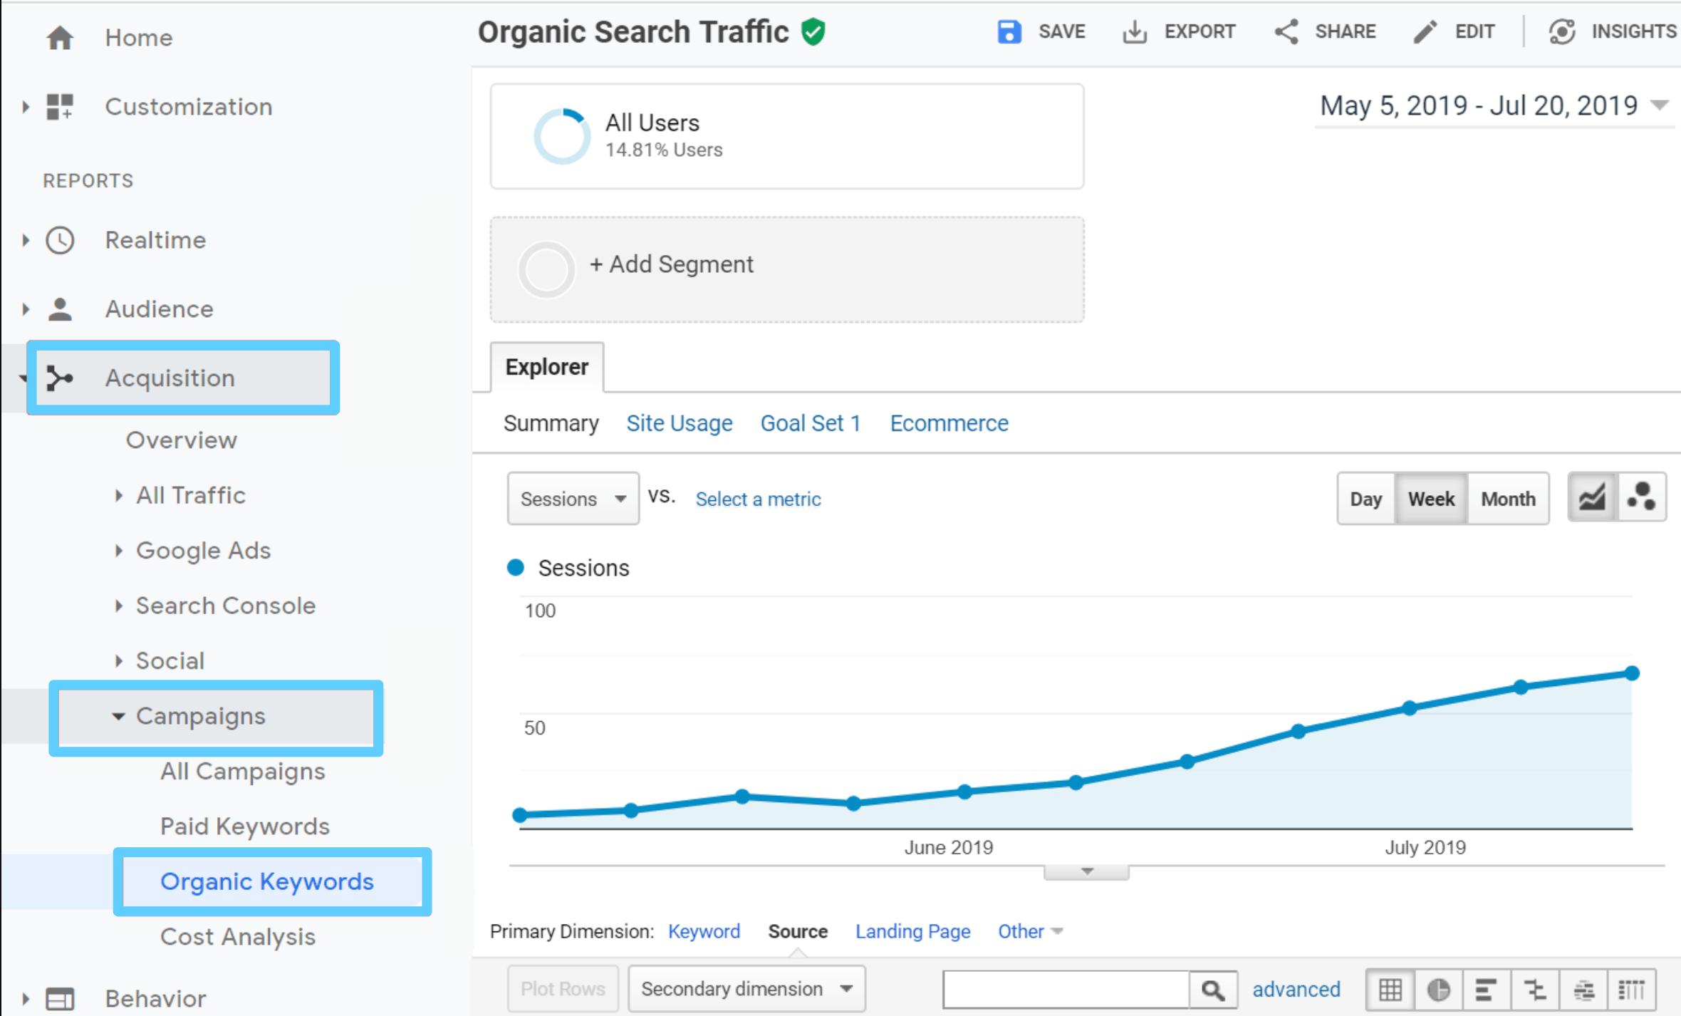Click the table search input field
This screenshot has width=1681, height=1016.
tap(1066, 990)
